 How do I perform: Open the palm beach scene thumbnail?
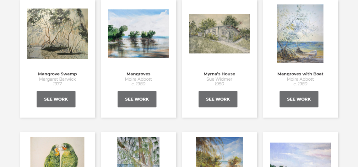point(220,152)
